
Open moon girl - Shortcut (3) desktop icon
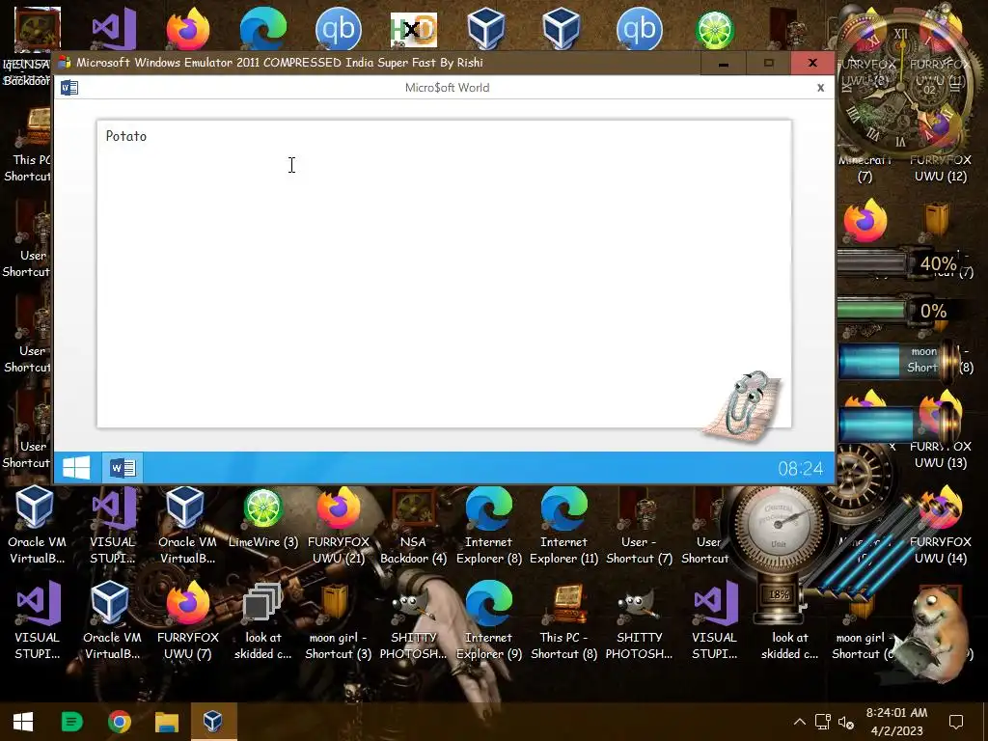pyautogui.click(x=339, y=621)
